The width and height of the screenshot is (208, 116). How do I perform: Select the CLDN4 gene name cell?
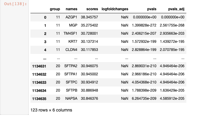tap(71, 50)
